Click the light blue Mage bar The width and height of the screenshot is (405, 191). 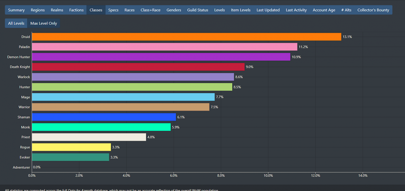(123, 97)
